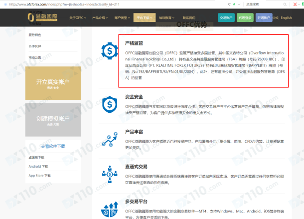Click the teal 交易账户 button
Screen dimensions: 304x219
point(226,17)
